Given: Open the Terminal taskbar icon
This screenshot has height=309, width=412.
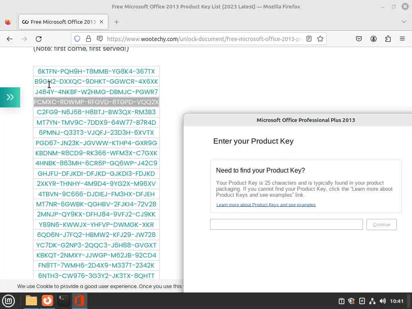Looking at the screenshot, I should click(x=63, y=301).
